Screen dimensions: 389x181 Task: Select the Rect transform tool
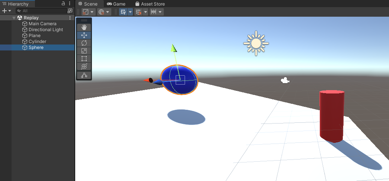(x=84, y=59)
